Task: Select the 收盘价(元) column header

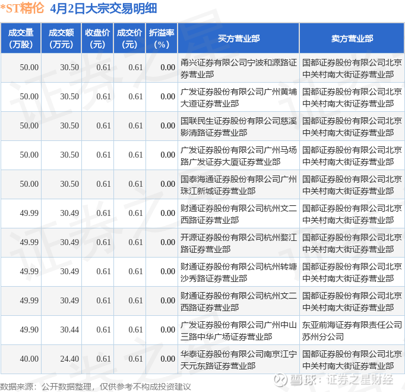Action: [97, 38]
